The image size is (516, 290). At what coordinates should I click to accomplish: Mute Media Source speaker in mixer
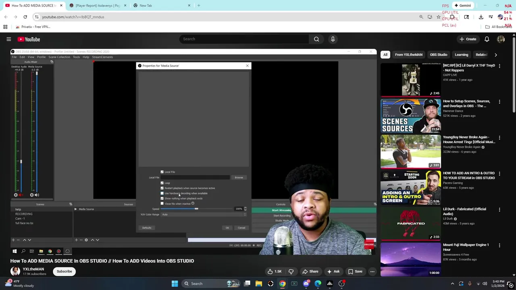37,195
